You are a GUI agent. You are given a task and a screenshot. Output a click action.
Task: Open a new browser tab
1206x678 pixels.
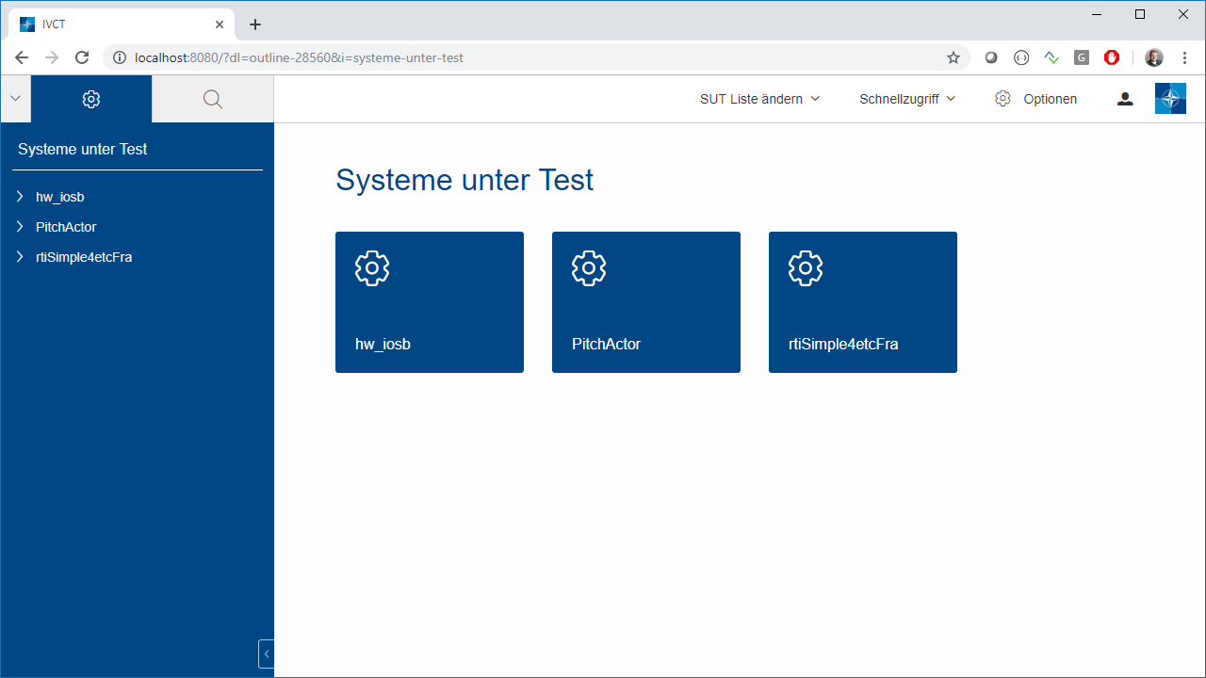coord(255,24)
